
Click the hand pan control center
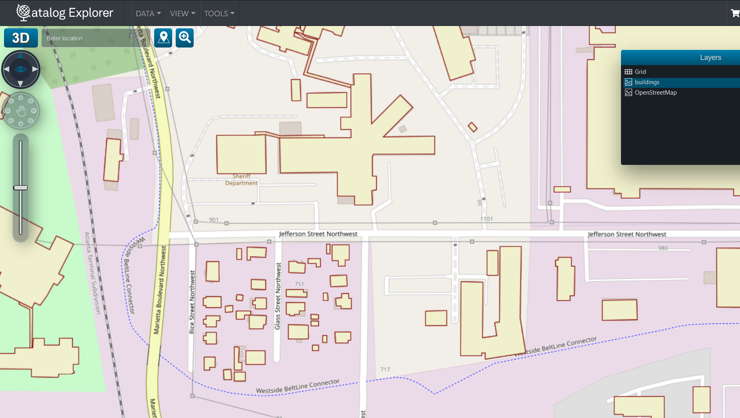pyautogui.click(x=21, y=111)
